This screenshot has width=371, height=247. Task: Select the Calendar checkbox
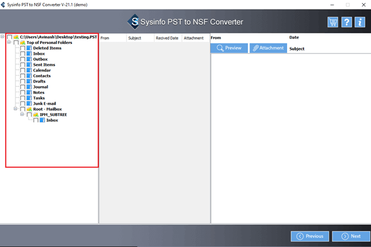(23, 70)
